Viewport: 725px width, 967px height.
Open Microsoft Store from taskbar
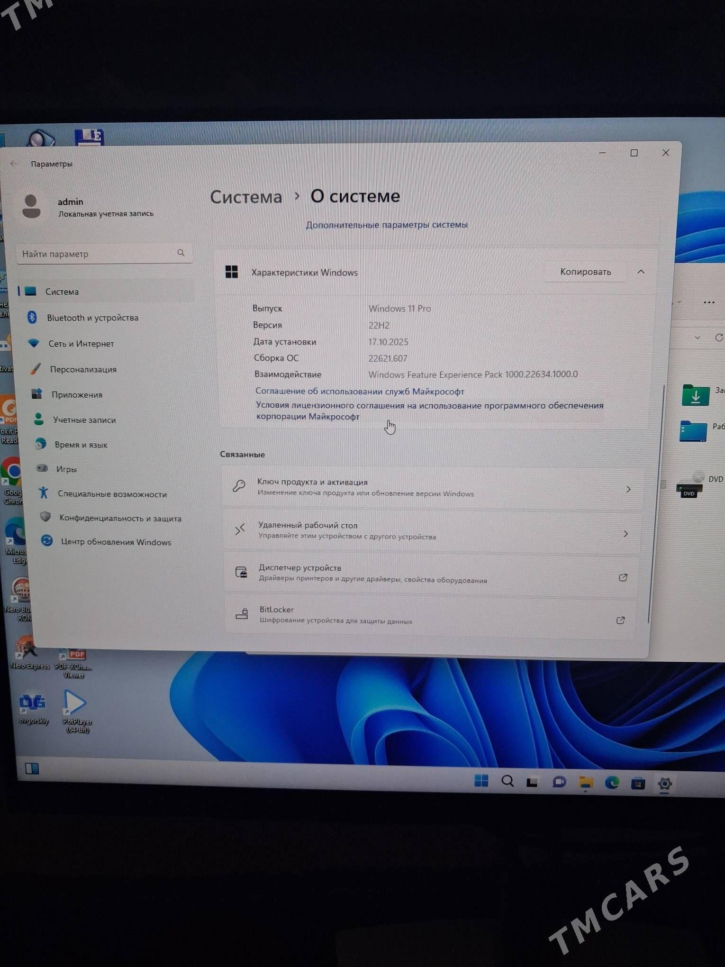638,784
